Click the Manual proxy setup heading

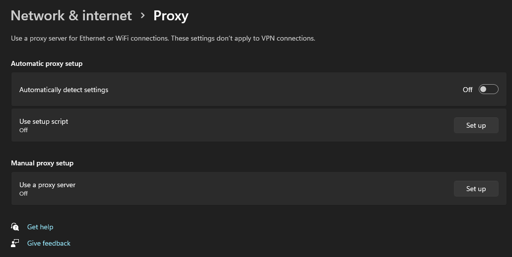coord(42,163)
